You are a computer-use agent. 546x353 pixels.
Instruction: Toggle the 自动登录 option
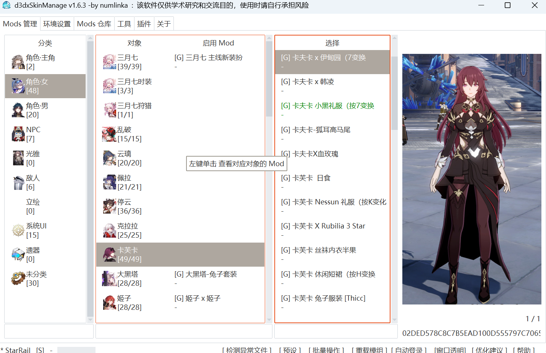(x=408, y=350)
